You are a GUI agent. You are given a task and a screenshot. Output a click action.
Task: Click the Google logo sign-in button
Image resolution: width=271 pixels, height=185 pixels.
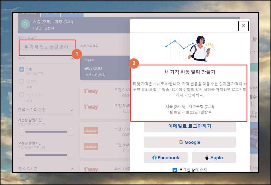pyautogui.click(x=190, y=142)
